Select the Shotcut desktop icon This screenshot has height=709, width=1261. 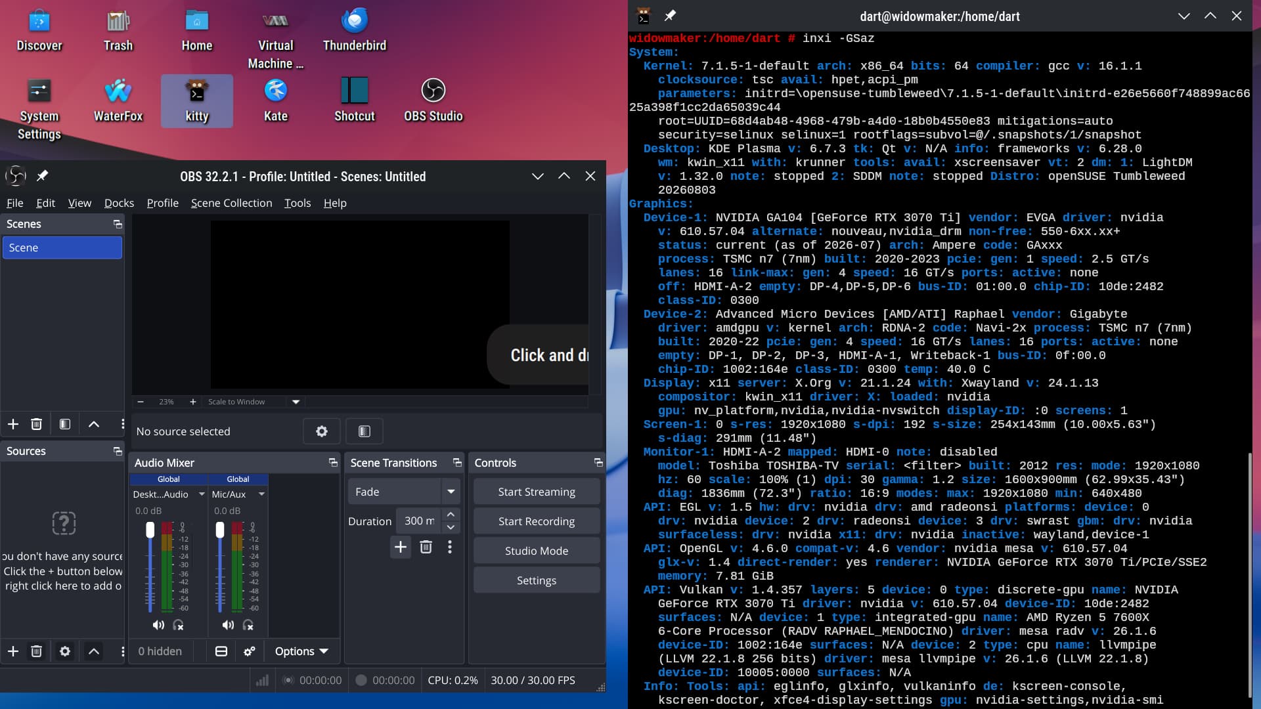355,100
